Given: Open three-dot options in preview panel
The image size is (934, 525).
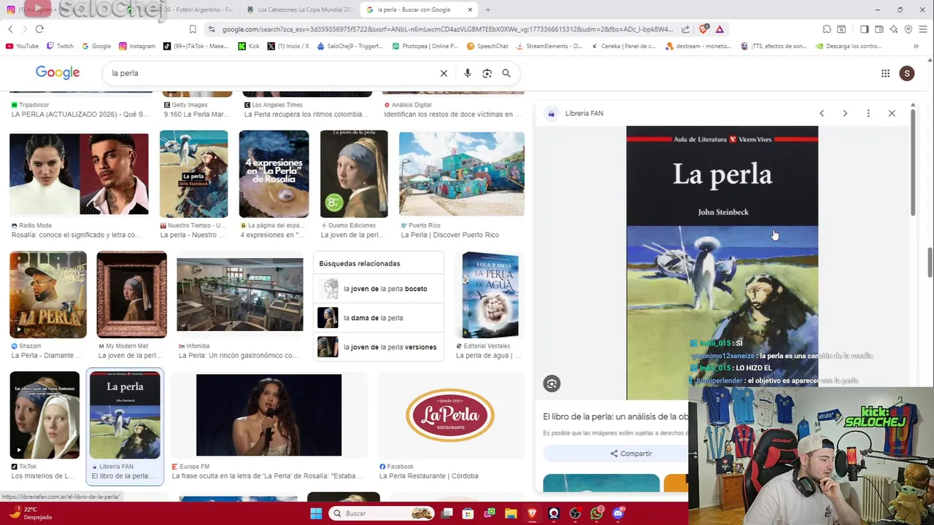Looking at the screenshot, I should pos(868,113).
